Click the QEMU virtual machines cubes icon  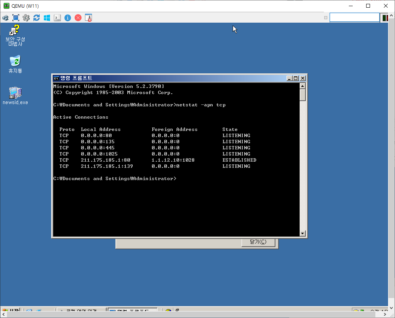[x=5, y=18]
